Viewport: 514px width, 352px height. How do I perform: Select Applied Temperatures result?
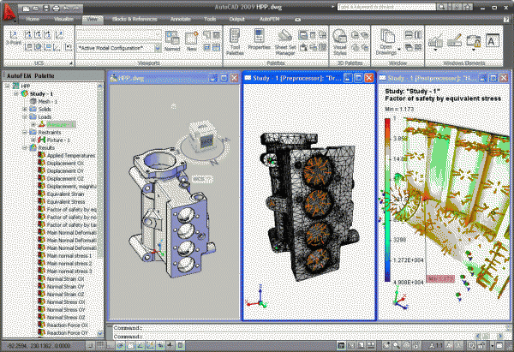coord(67,155)
